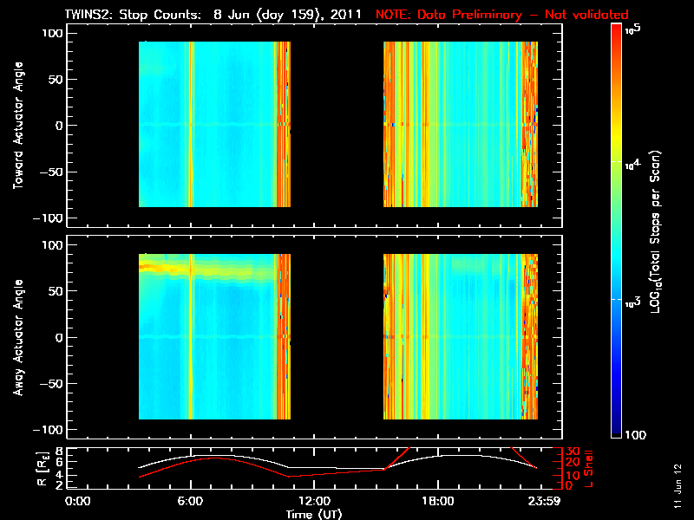
Task: Click the red note 'Data Preliminary – Not validated'
Action: click(523, 15)
